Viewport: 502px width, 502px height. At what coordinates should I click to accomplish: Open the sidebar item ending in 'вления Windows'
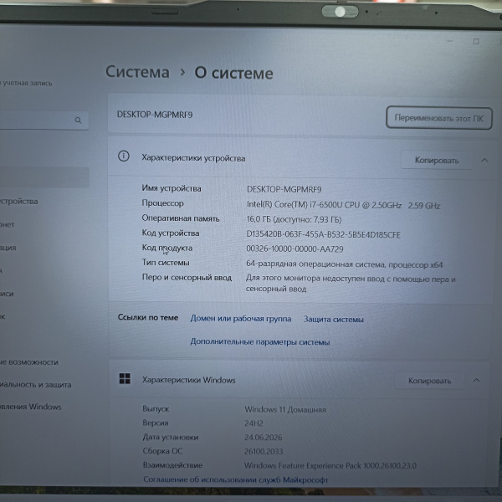31,407
